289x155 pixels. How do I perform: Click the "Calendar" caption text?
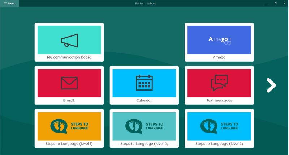coord(144,100)
